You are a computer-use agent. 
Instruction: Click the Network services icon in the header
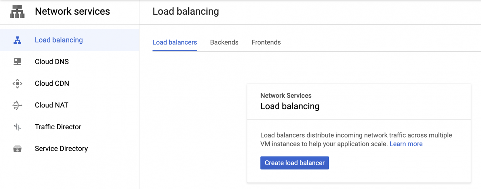pyautogui.click(x=17, y=11)
